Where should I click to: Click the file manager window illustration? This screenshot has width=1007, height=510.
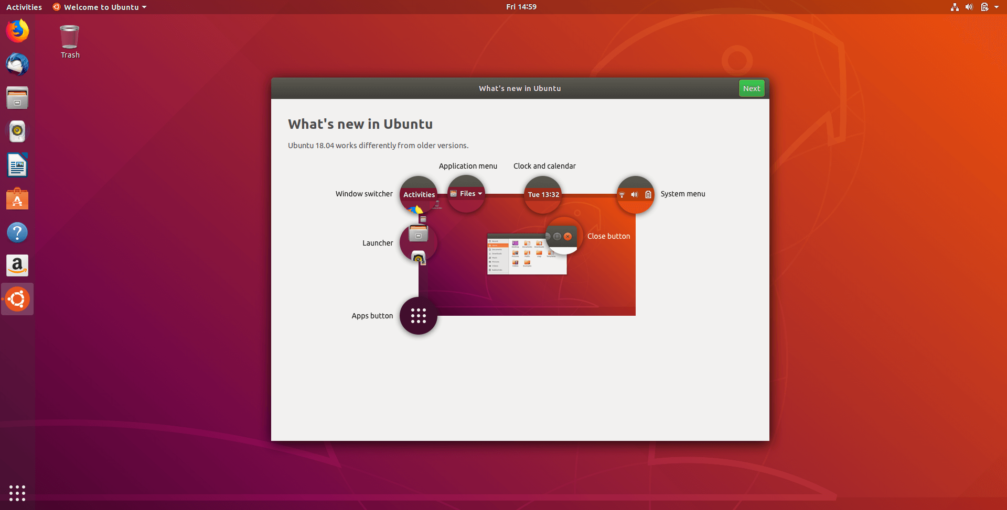point(527,254)
